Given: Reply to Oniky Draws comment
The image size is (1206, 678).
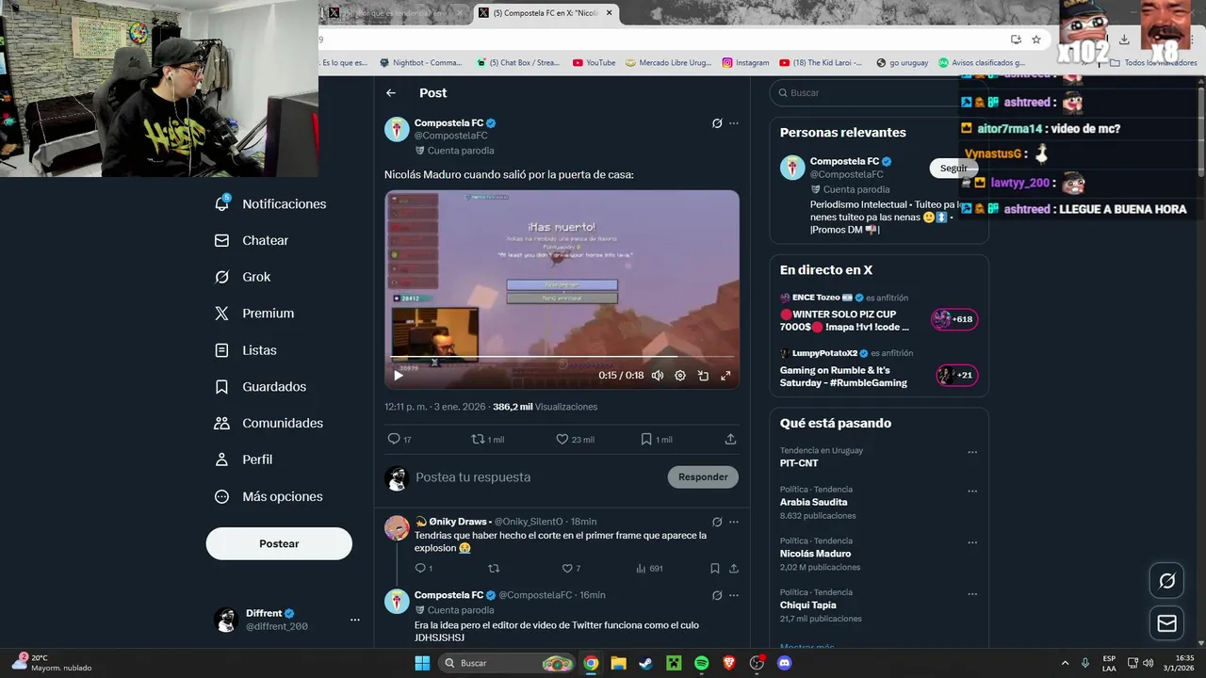Looking at the screenshot, I should [x=423, y=569].
